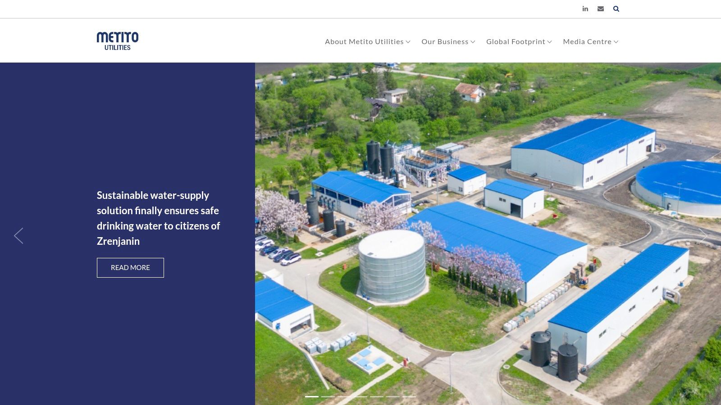
Task: Open the Media Centre menu
Action: click(590, 42)
